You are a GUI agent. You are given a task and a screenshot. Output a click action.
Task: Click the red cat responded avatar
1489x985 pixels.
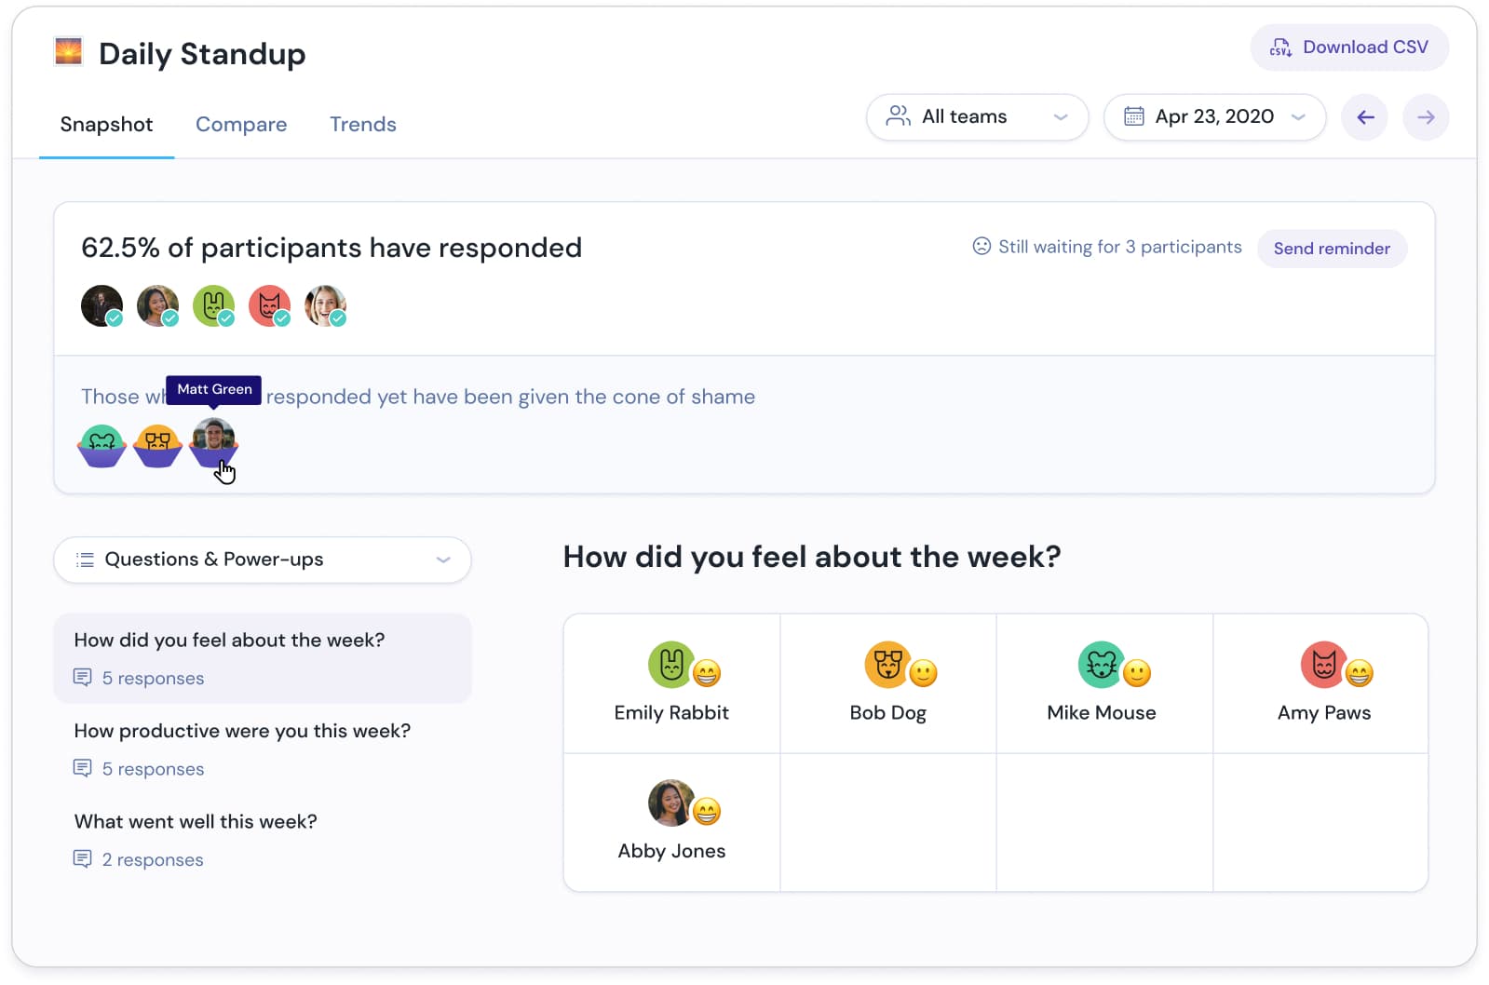pyautogui.click(x=269, y=305)
